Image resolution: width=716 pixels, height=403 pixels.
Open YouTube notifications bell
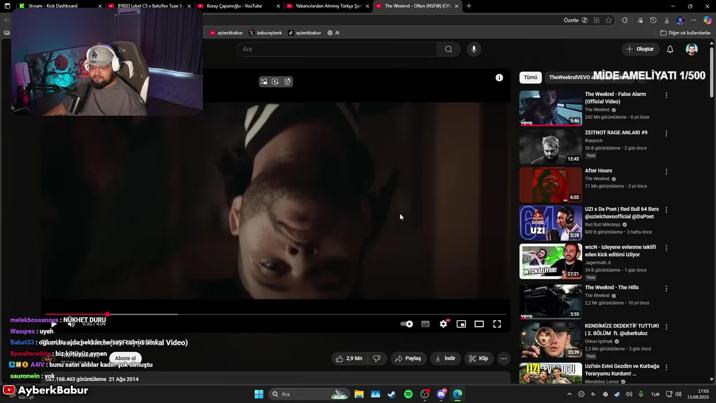[670, 49]
